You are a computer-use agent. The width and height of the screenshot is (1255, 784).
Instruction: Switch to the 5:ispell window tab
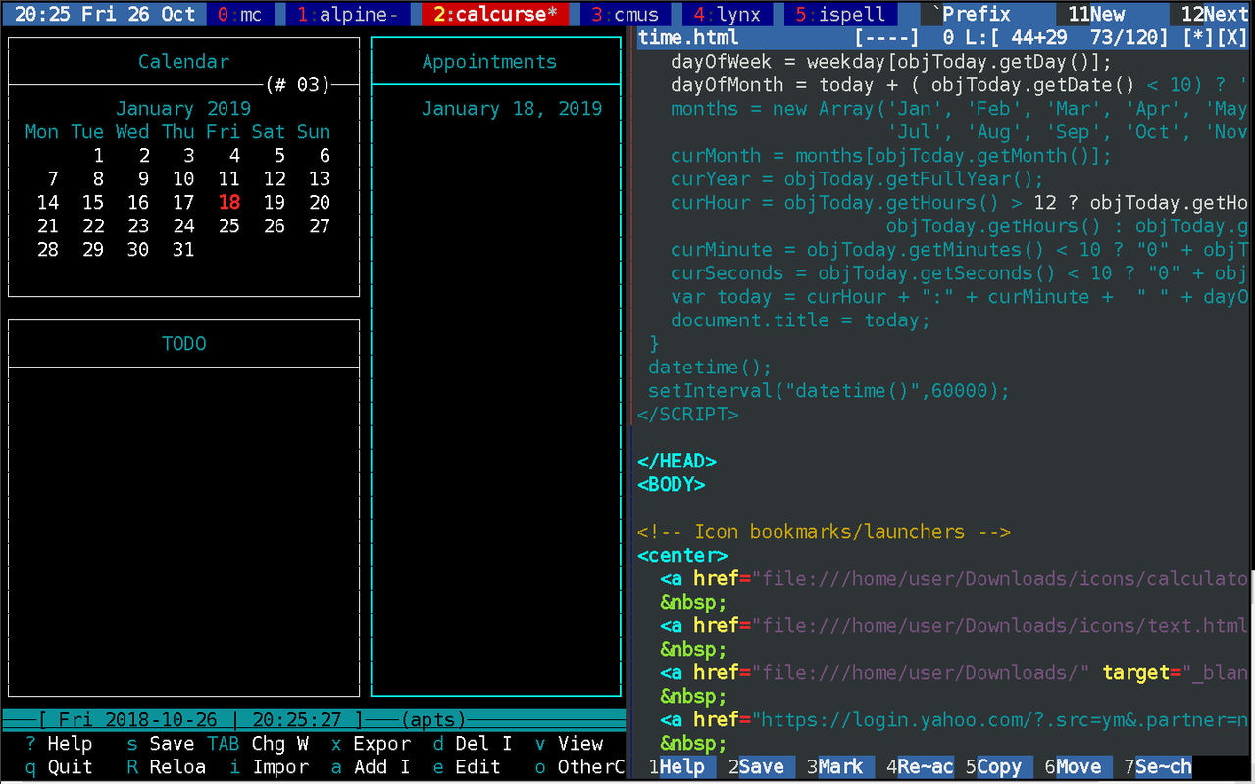click(x=840, y=15)
